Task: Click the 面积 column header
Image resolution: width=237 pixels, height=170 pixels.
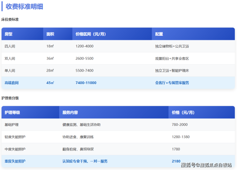Action: [x=50, y=34]
